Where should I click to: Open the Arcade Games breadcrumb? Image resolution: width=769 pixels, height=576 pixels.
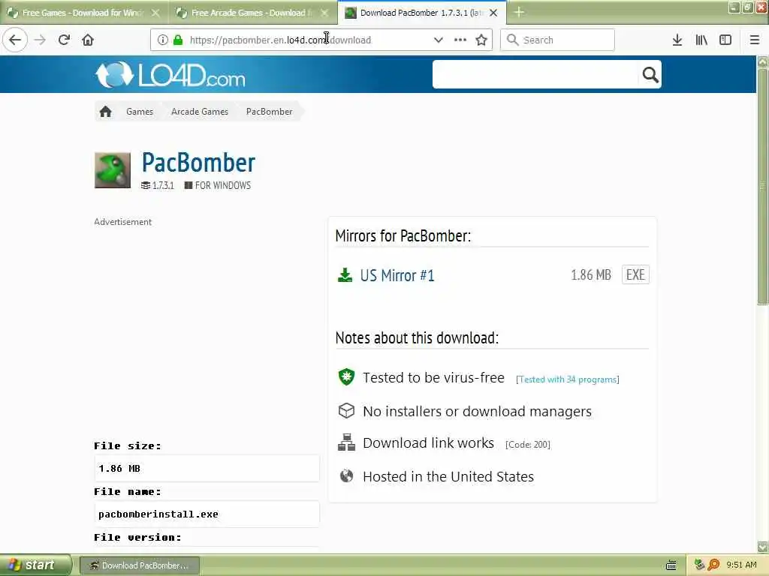[200, 112]
